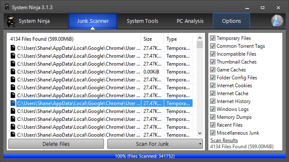Click the blue scan progress bar
289x162 pixels.
(x=145, y=156)
